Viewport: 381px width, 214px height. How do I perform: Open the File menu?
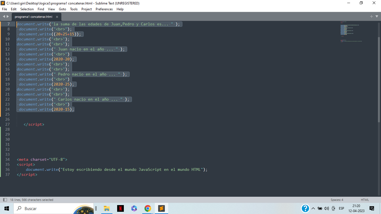tap(4, 9)
